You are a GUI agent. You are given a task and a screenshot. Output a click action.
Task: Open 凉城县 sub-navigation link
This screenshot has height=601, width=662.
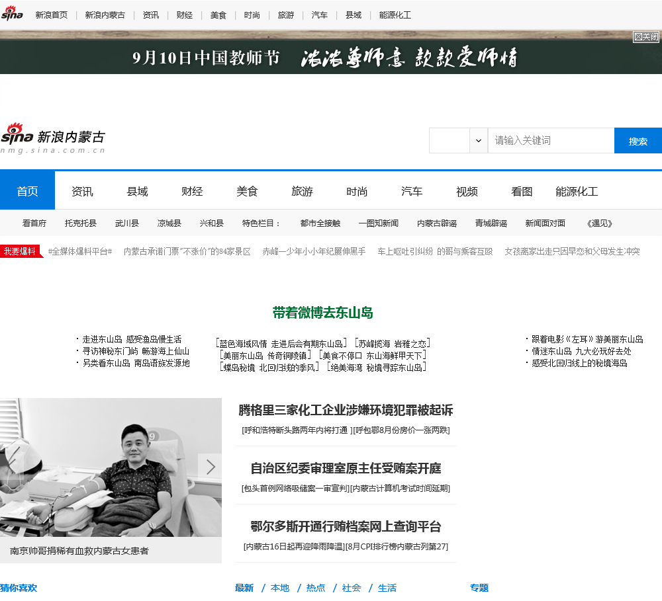[169, 223]
